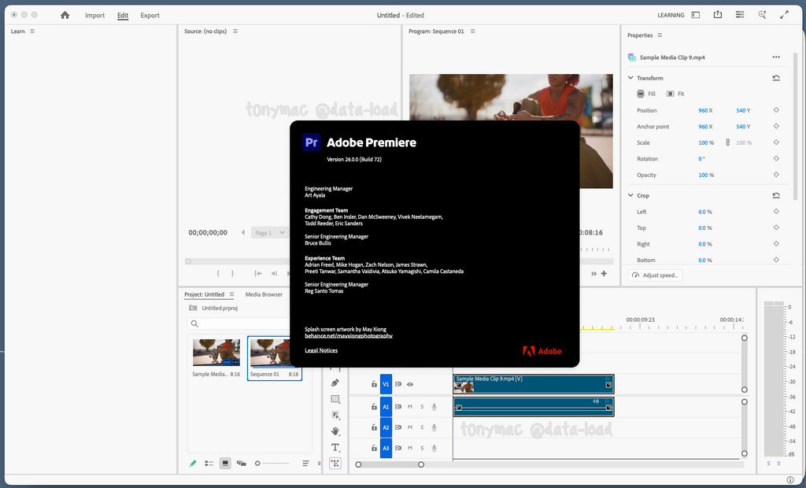
Task: Click the Adjust speed button
Action: pyautogui.click(x=656, y=275)
